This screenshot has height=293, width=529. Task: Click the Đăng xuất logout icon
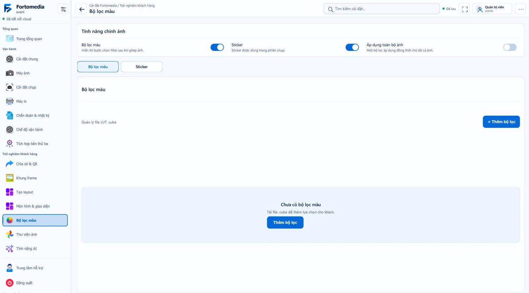(10, 283)
